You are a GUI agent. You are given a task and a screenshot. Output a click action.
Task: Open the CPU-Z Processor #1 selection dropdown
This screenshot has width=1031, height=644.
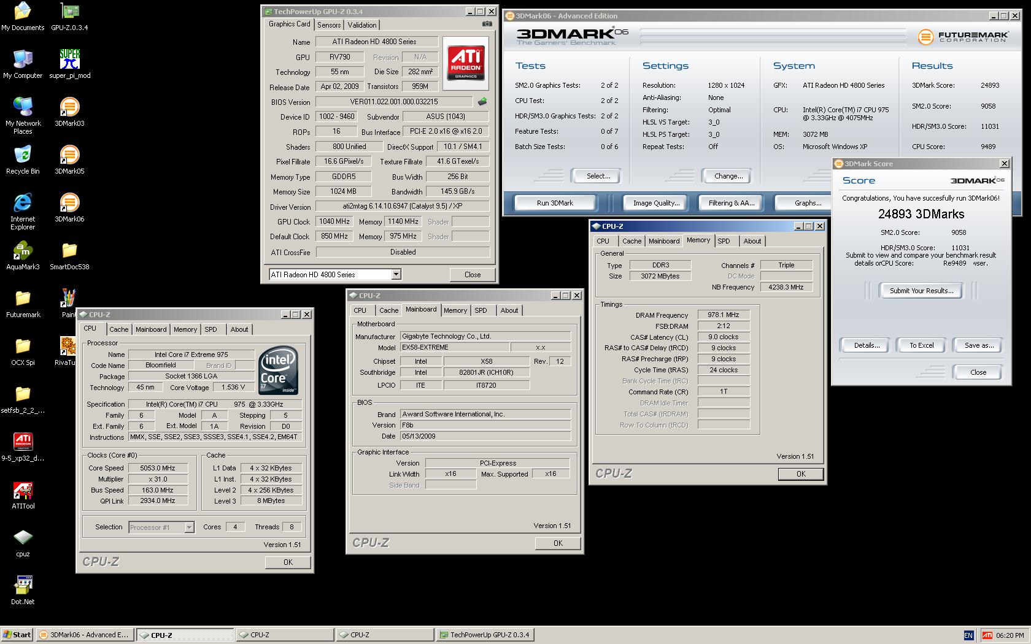[x=189, y=527]
